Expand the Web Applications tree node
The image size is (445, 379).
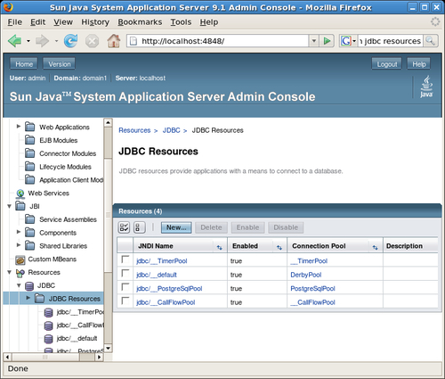pos(19,127)
